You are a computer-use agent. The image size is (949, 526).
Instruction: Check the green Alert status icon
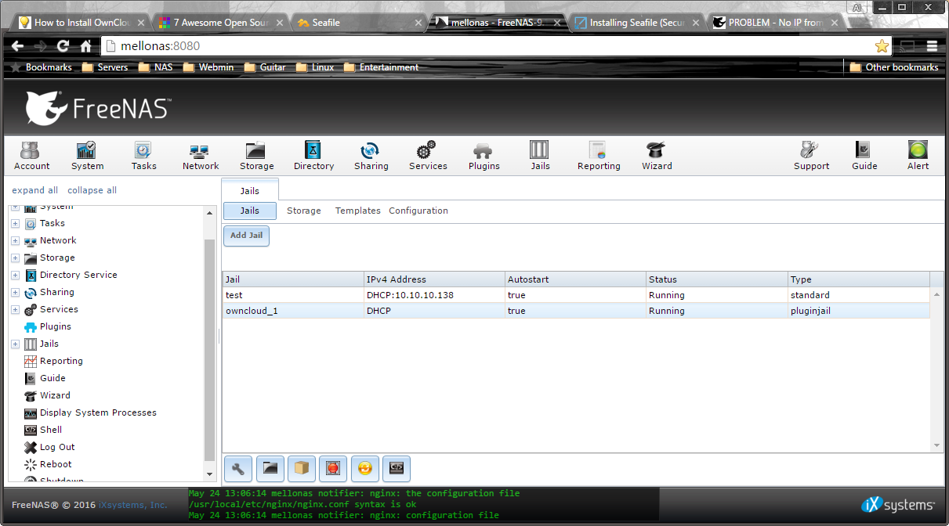[918, 156]
